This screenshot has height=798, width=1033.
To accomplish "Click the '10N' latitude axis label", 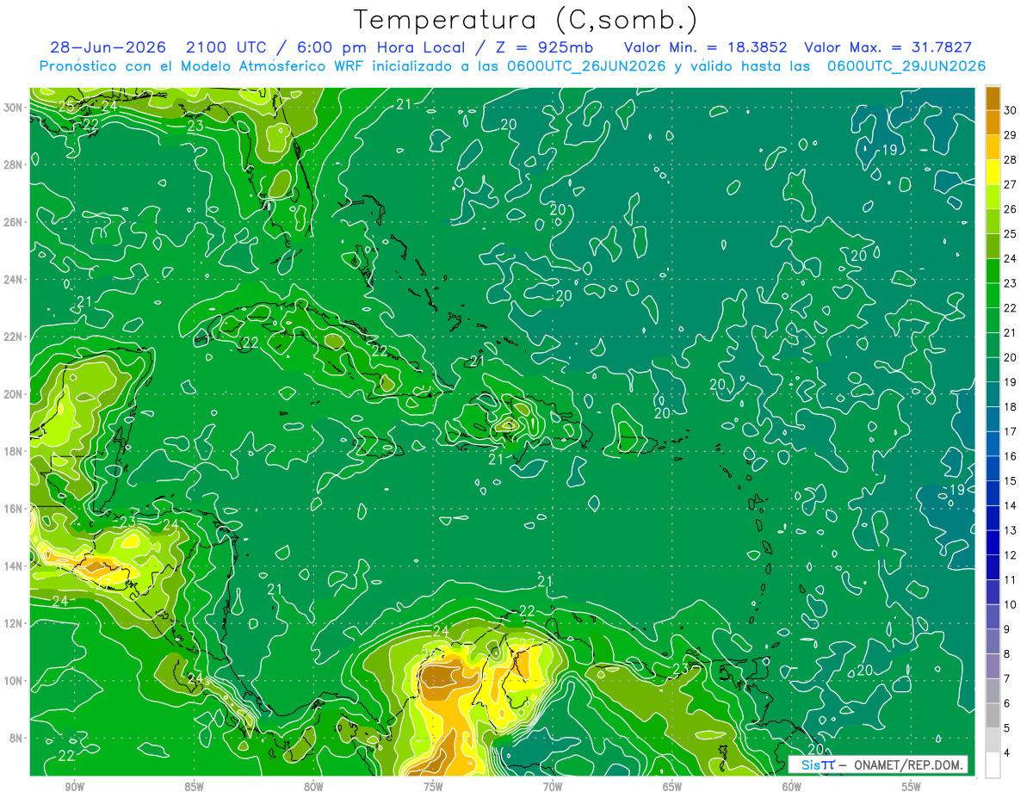I will [15, 681].
